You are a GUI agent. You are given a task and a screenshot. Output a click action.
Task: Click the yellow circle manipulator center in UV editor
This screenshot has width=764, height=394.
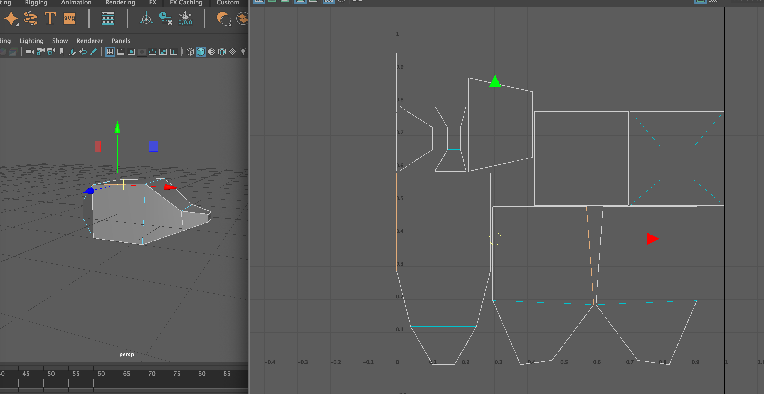[495, 239]
